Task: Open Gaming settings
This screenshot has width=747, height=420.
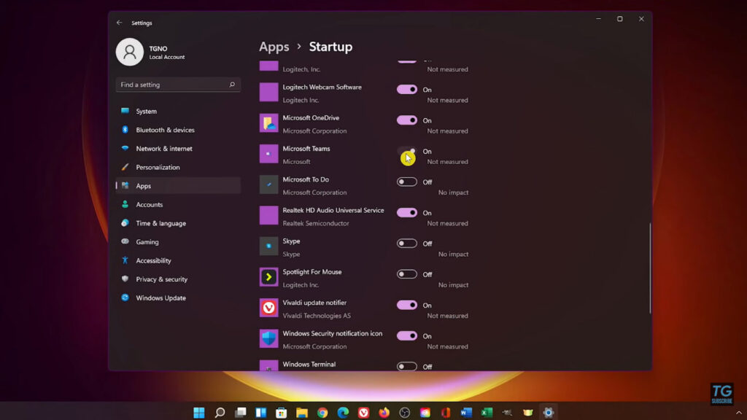Action: pyautogui.click(x=178, y=242)
